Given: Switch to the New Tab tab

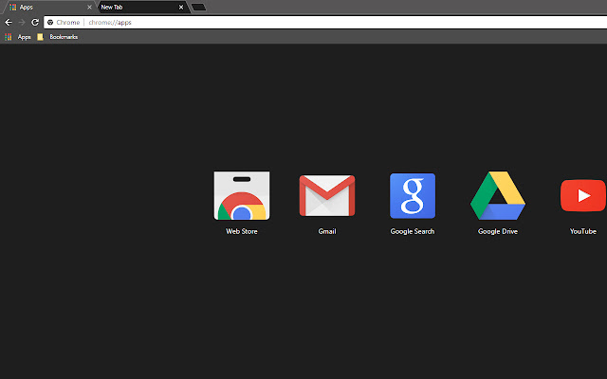Looking at the screenshot, I should point(142,7).
